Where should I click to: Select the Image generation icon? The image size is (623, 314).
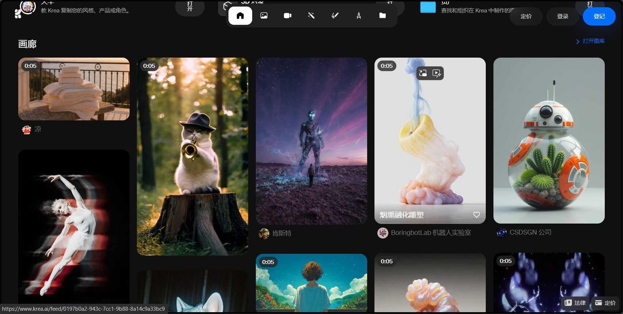tap(264, 16)
